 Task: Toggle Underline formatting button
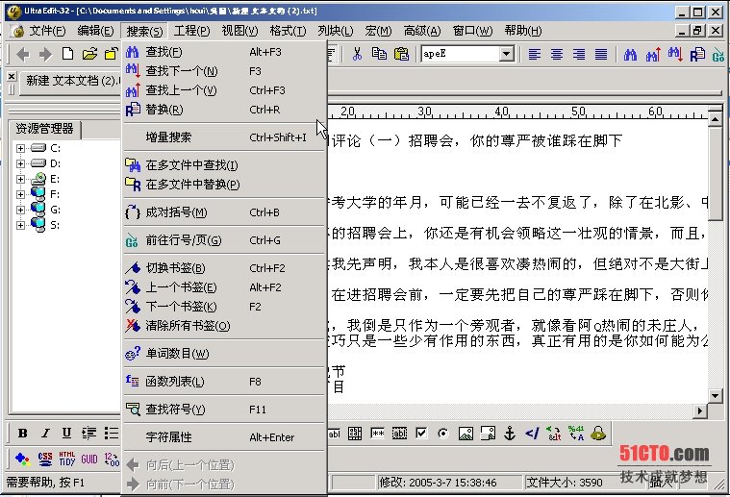click(x=66, y=434)
